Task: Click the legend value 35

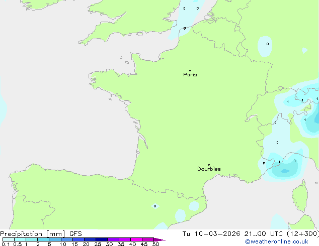Action: [121, 244]
